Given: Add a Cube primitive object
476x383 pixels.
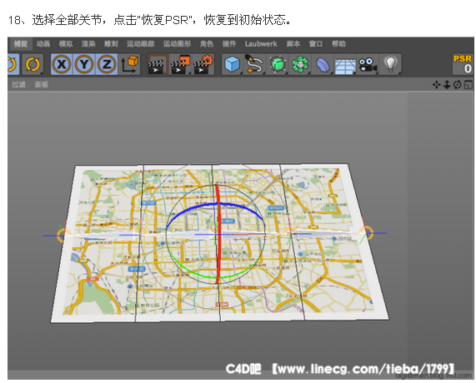Looking at the screenshot, I should click(x=233, y=64).
